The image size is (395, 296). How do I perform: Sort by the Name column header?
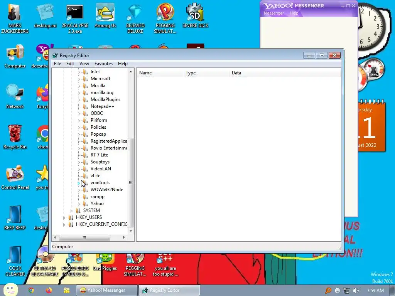[160, 73]
